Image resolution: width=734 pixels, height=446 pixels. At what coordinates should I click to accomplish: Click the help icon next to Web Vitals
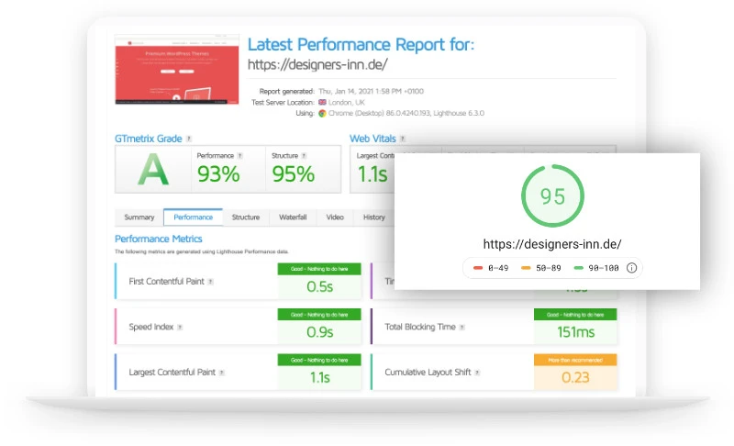click(x=403, y=139)
